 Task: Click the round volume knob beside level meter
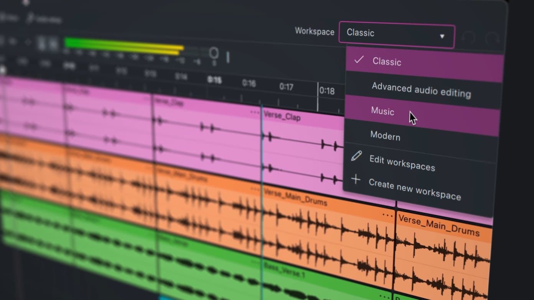point(214,53)
